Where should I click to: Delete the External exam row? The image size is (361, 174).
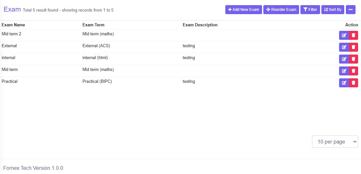pos(354,47)
